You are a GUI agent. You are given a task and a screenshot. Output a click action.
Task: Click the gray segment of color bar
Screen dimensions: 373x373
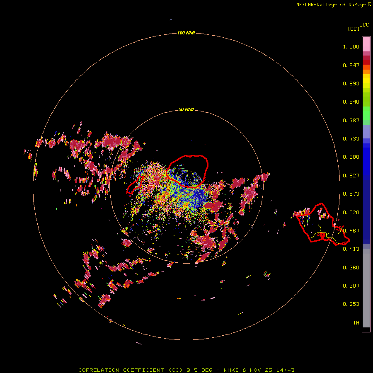(366, 288)
